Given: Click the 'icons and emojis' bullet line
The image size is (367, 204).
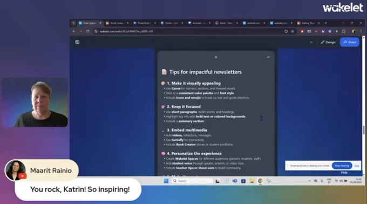Looking at the screenshot, I should [x=206, y=98].
